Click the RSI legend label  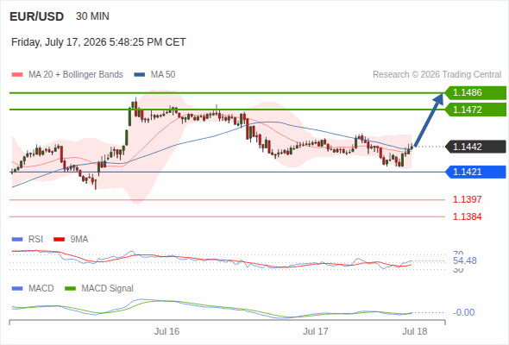tap(35, 240)
